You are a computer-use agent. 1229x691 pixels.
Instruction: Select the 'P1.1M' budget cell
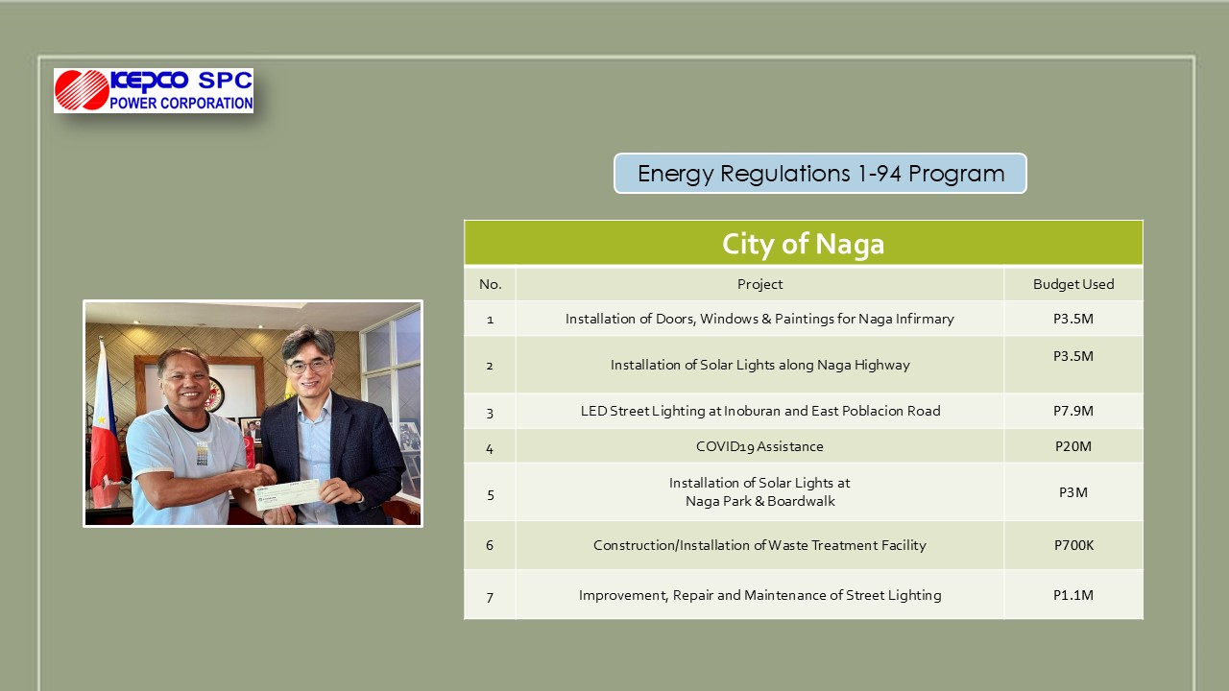pyautogui.click(x=1073, y=595)
